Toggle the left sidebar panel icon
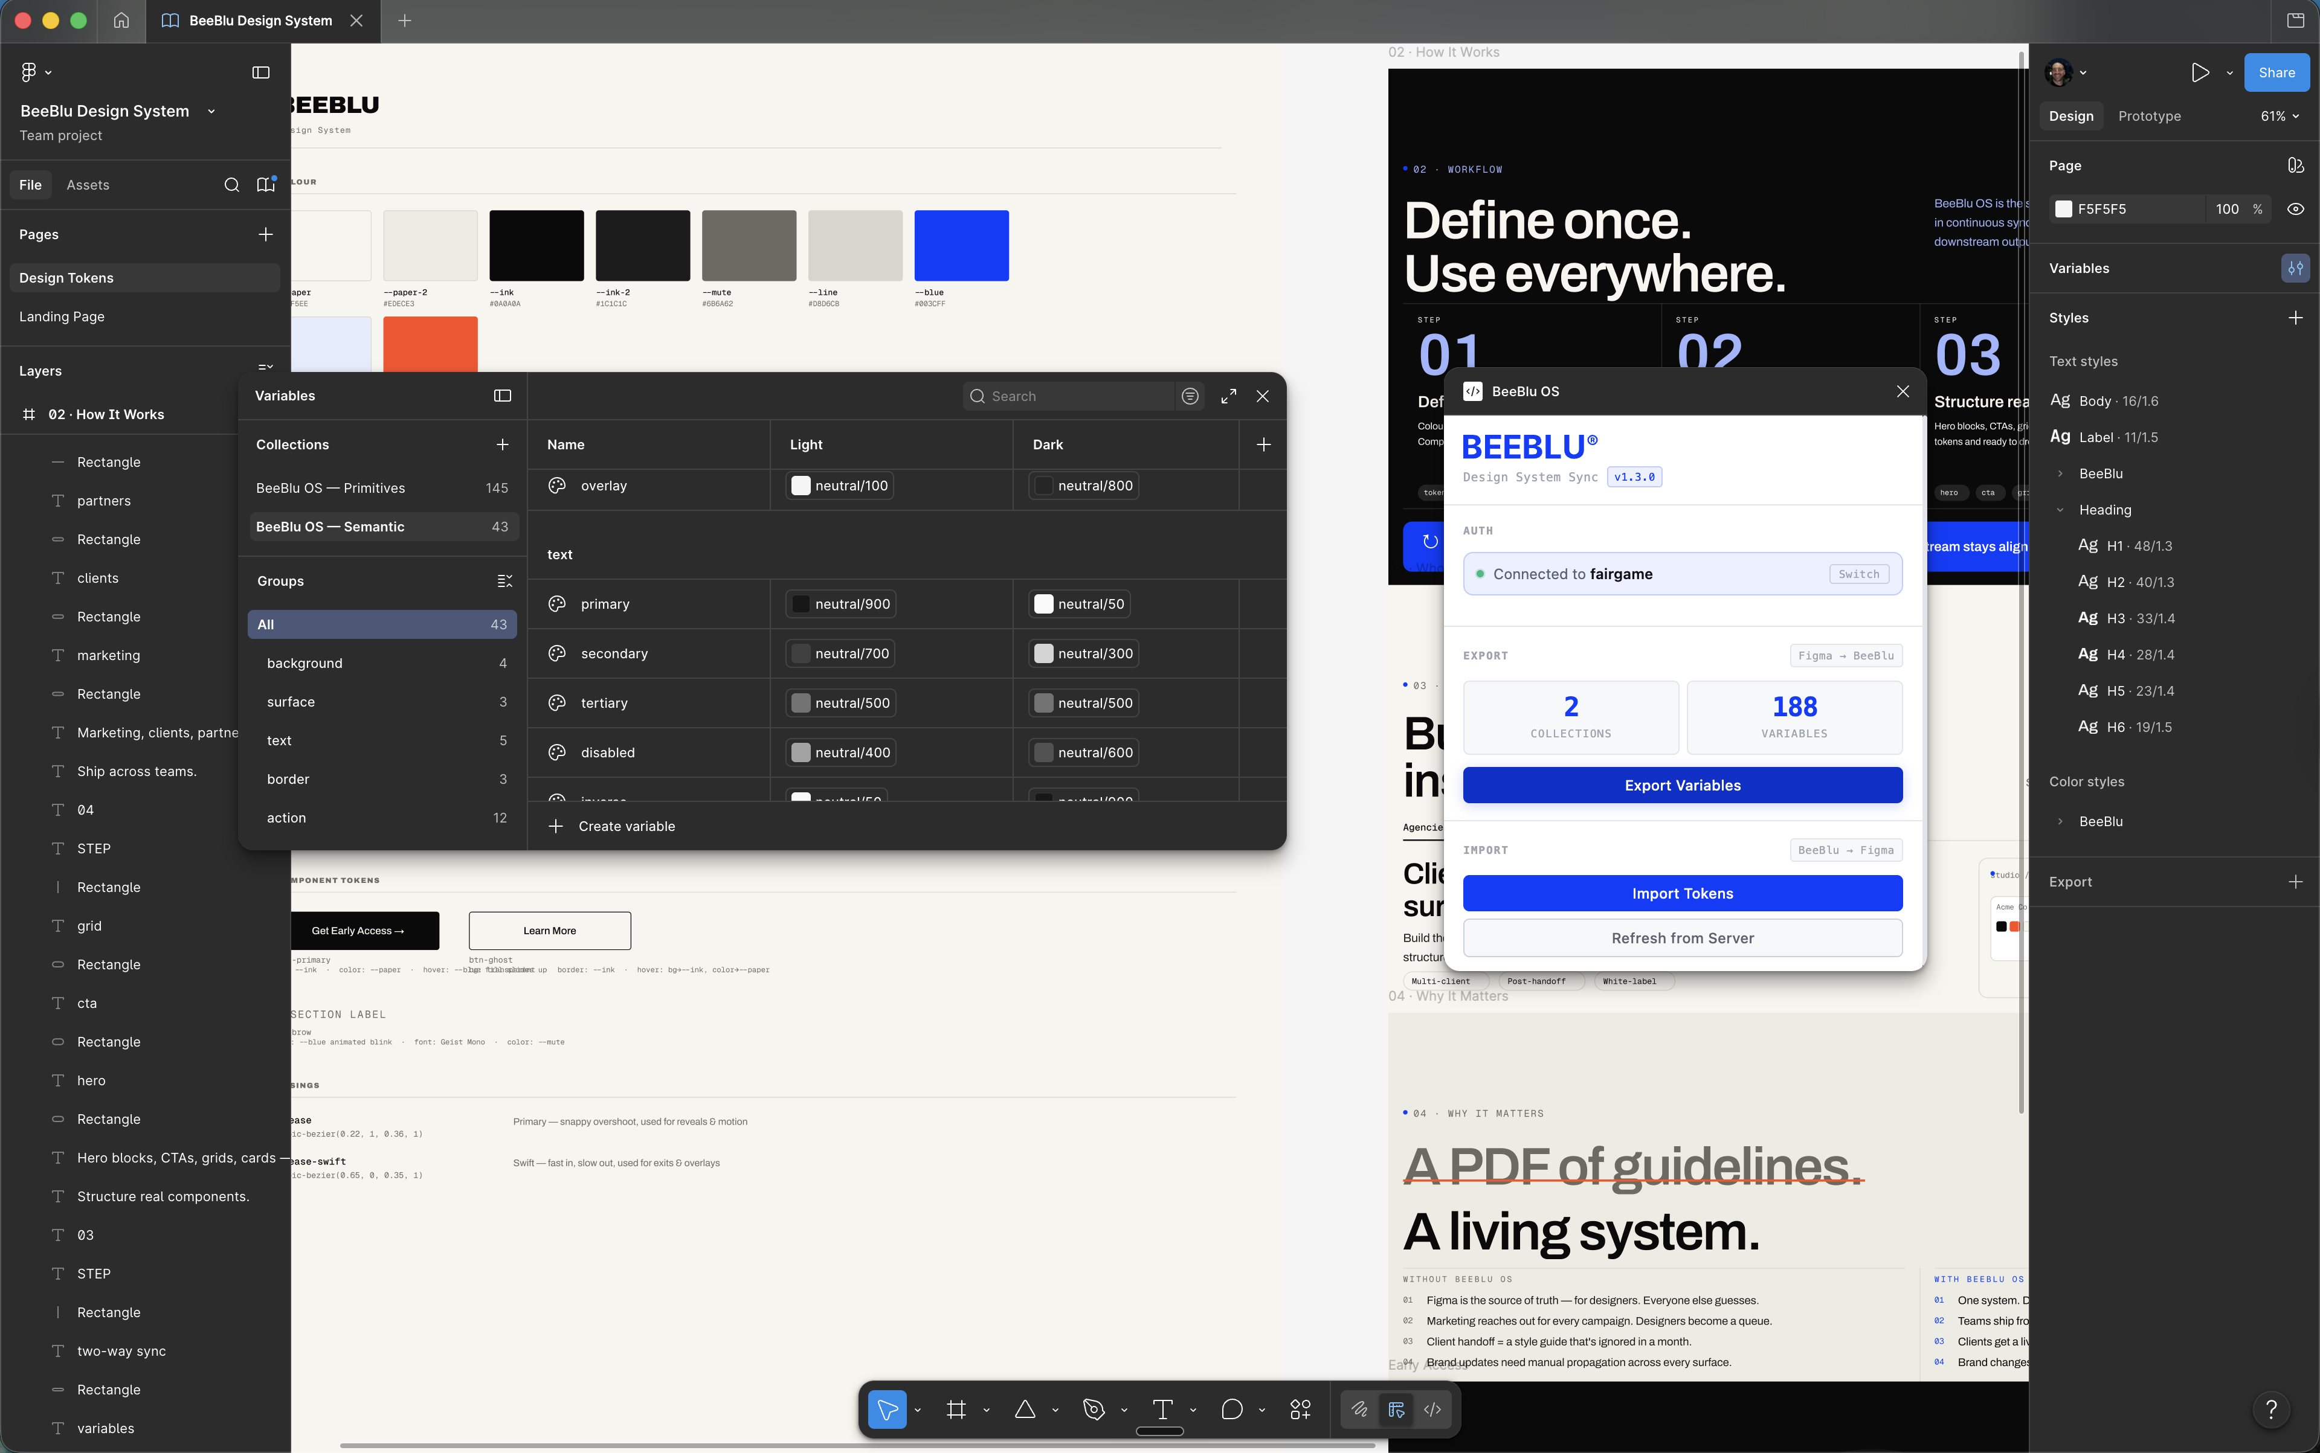 [x=260, y=72]
